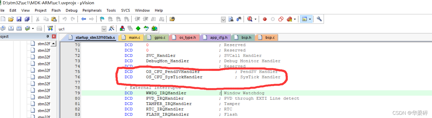Insert a breakpoint with the red dot icon

(265, 19)
